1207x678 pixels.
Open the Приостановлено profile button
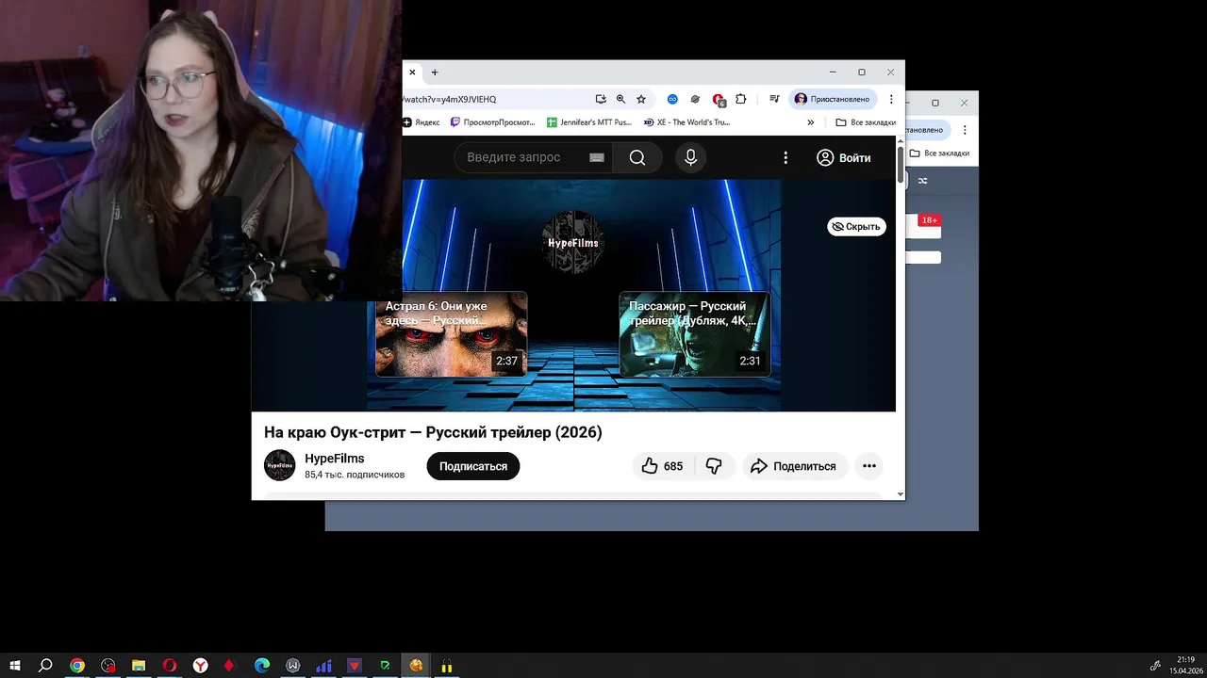coord(834,99)
